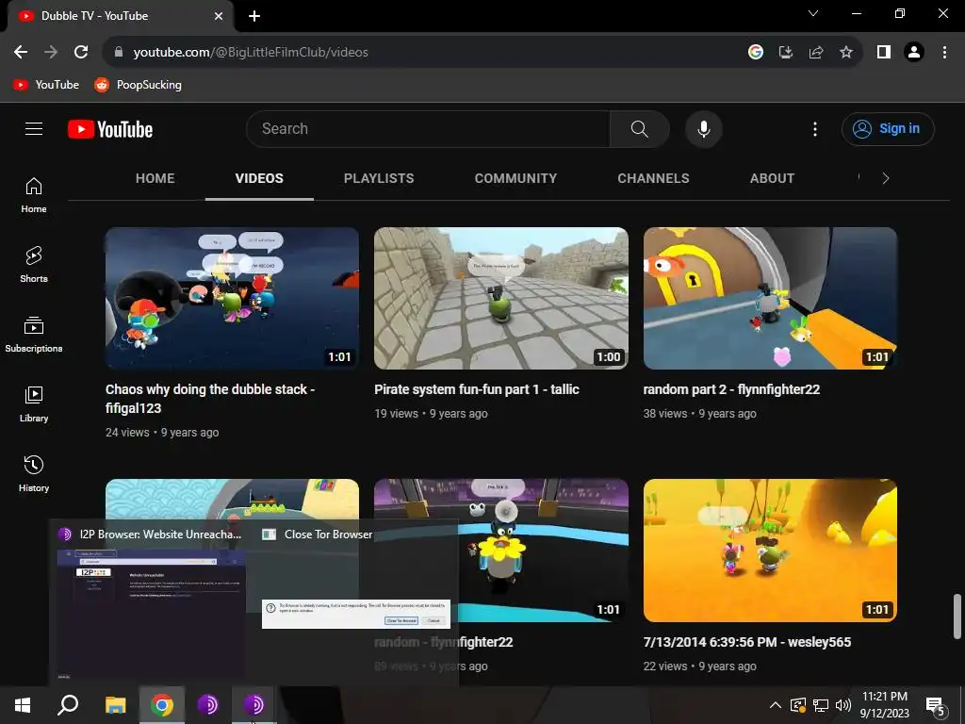The width and height of the screenshot is (965, 724).
Task: Click Chrome taskbar icon
Action: 161,705
